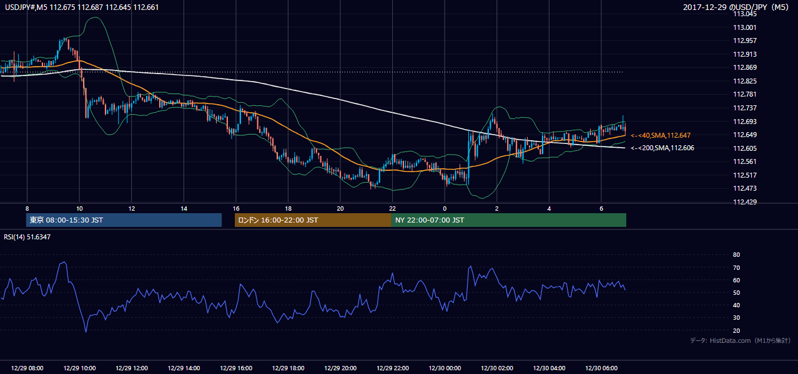Click the '12/30 06:00' bottom time label
798x374 pixels.
(x=601, y=368)
